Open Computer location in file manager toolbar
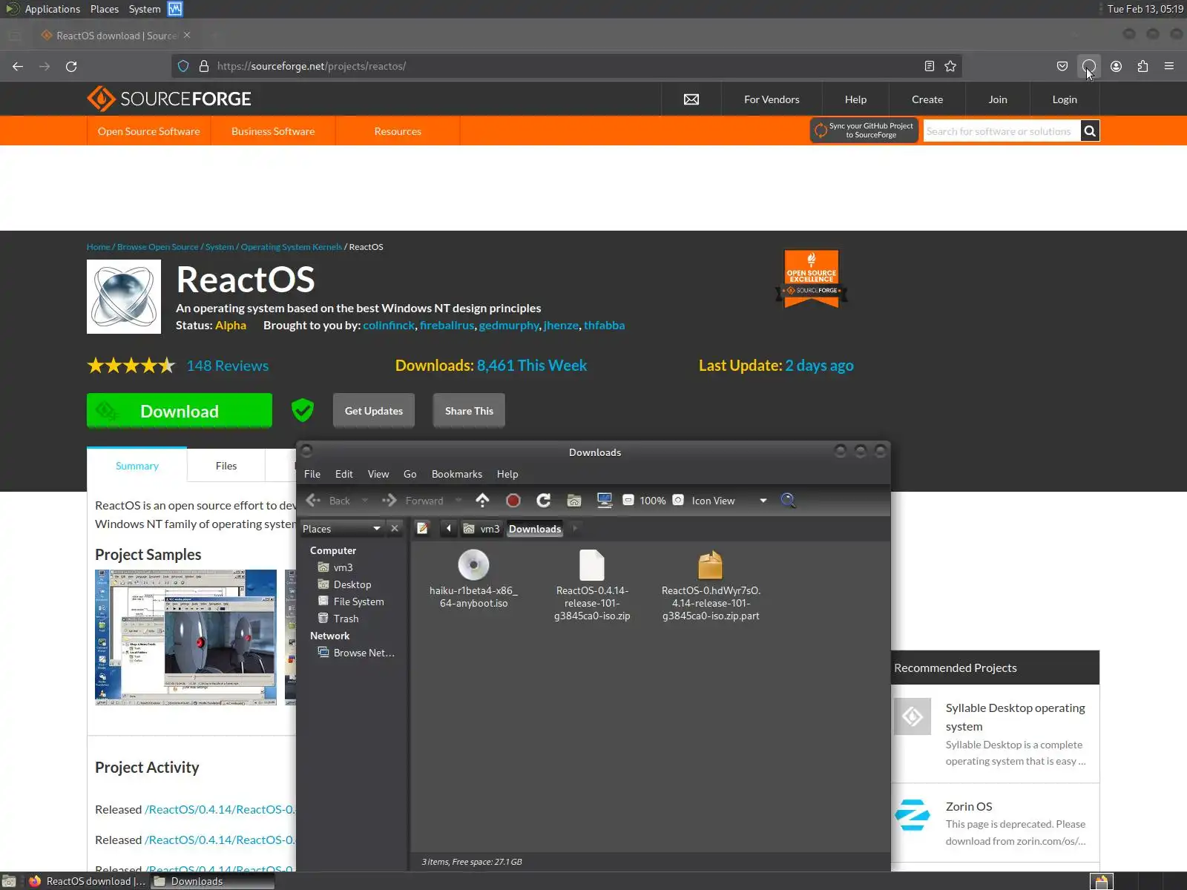 coord(605,501)
